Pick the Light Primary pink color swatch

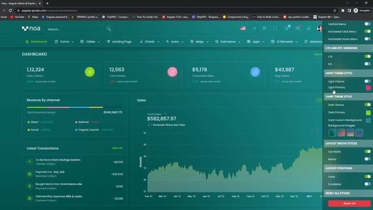click(368, 87)
